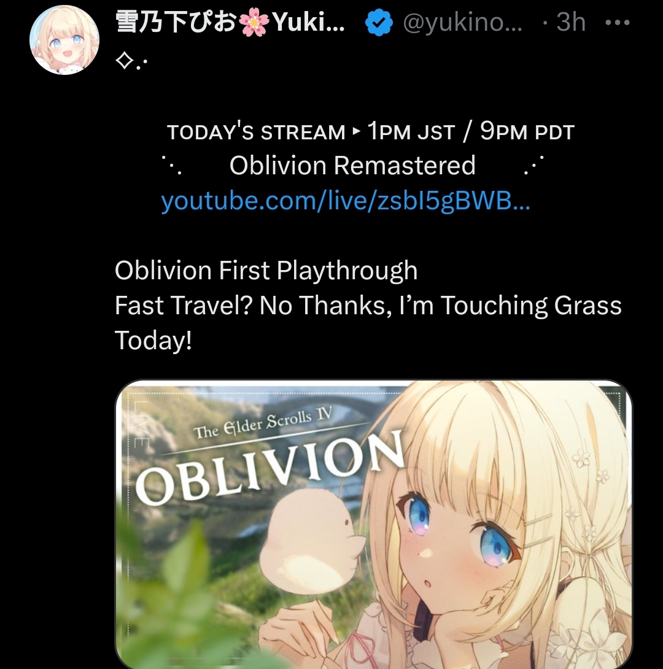
Task: Open the youtube.com/live stream link
Action: (346, 201)
